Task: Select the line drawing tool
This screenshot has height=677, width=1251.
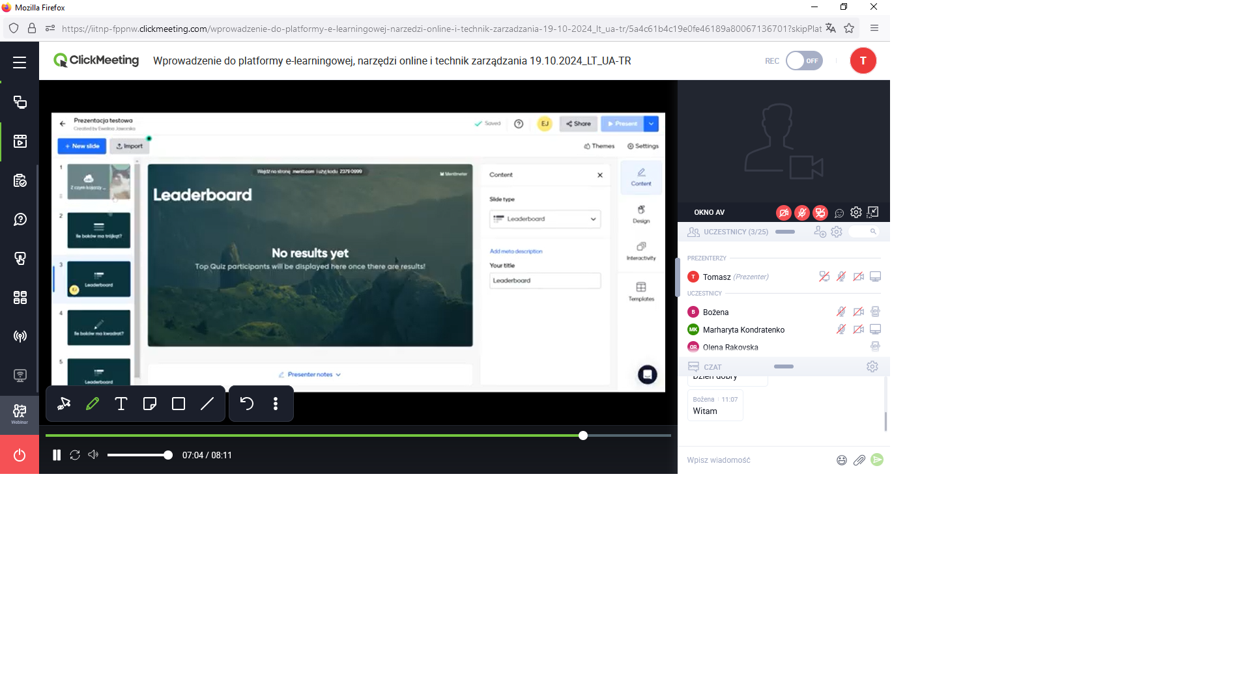Action: coord(207,404)
